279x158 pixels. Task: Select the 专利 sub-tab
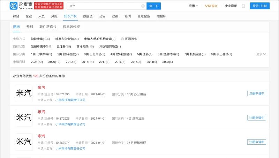pyautogui.click(x=30, y=27)
